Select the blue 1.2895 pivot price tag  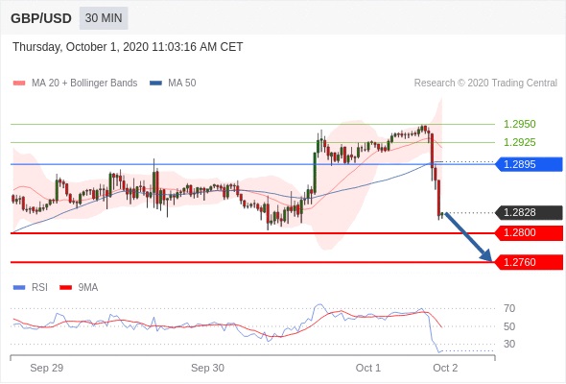click(529, 164)
